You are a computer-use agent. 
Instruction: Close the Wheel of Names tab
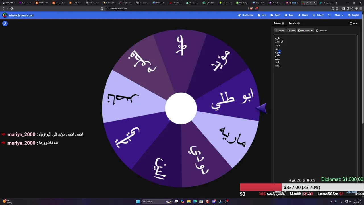click(x=315, y=3)
